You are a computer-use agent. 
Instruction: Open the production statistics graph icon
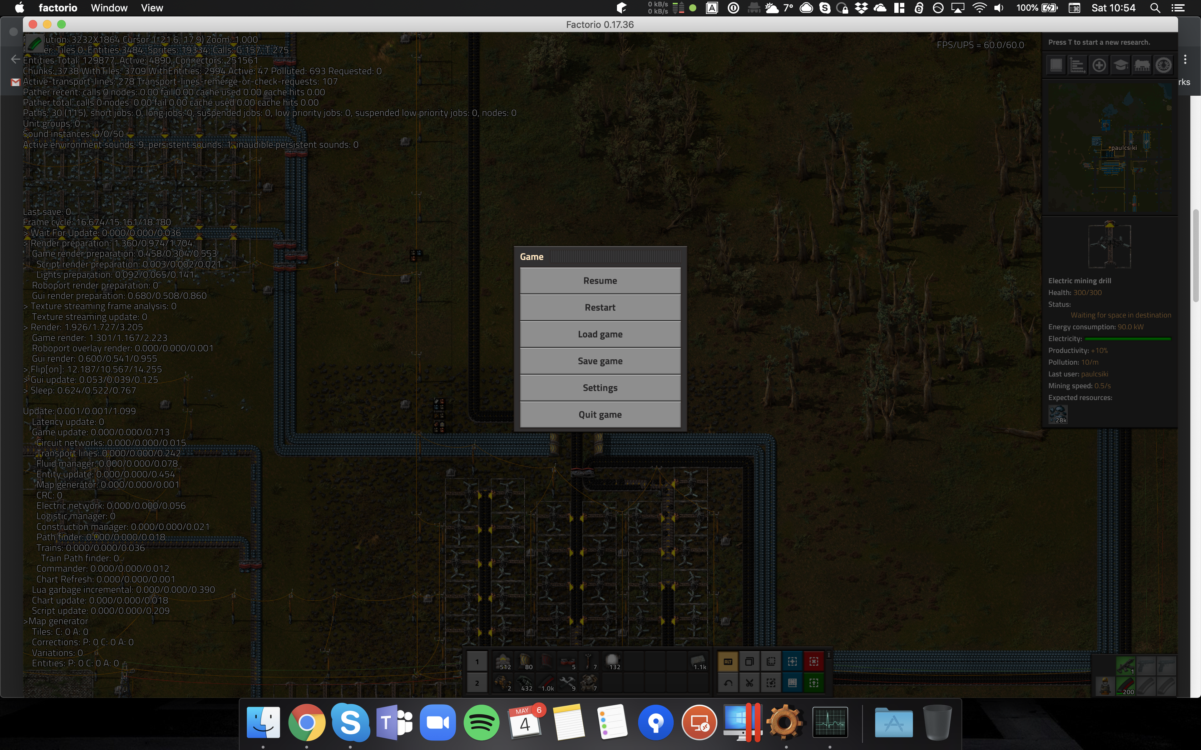point(1077,65)
